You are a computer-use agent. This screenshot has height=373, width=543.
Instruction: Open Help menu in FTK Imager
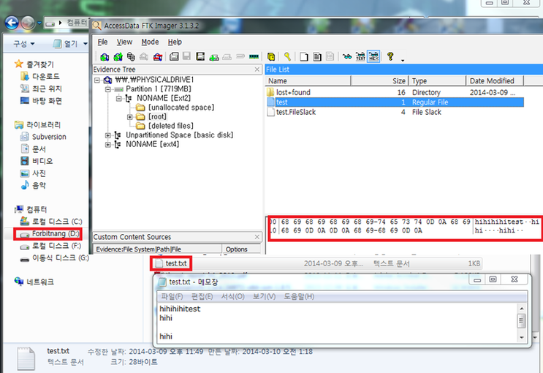click(175, 42)
